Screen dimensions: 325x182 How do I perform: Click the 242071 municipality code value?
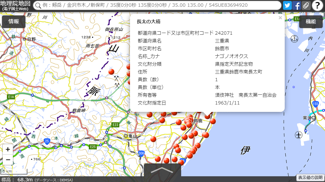tap(224, 33)
